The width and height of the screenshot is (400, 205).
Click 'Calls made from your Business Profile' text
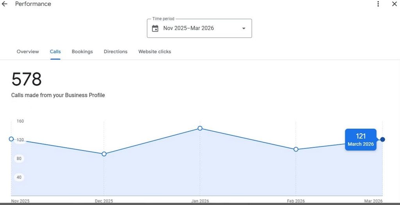click(58, 95)
